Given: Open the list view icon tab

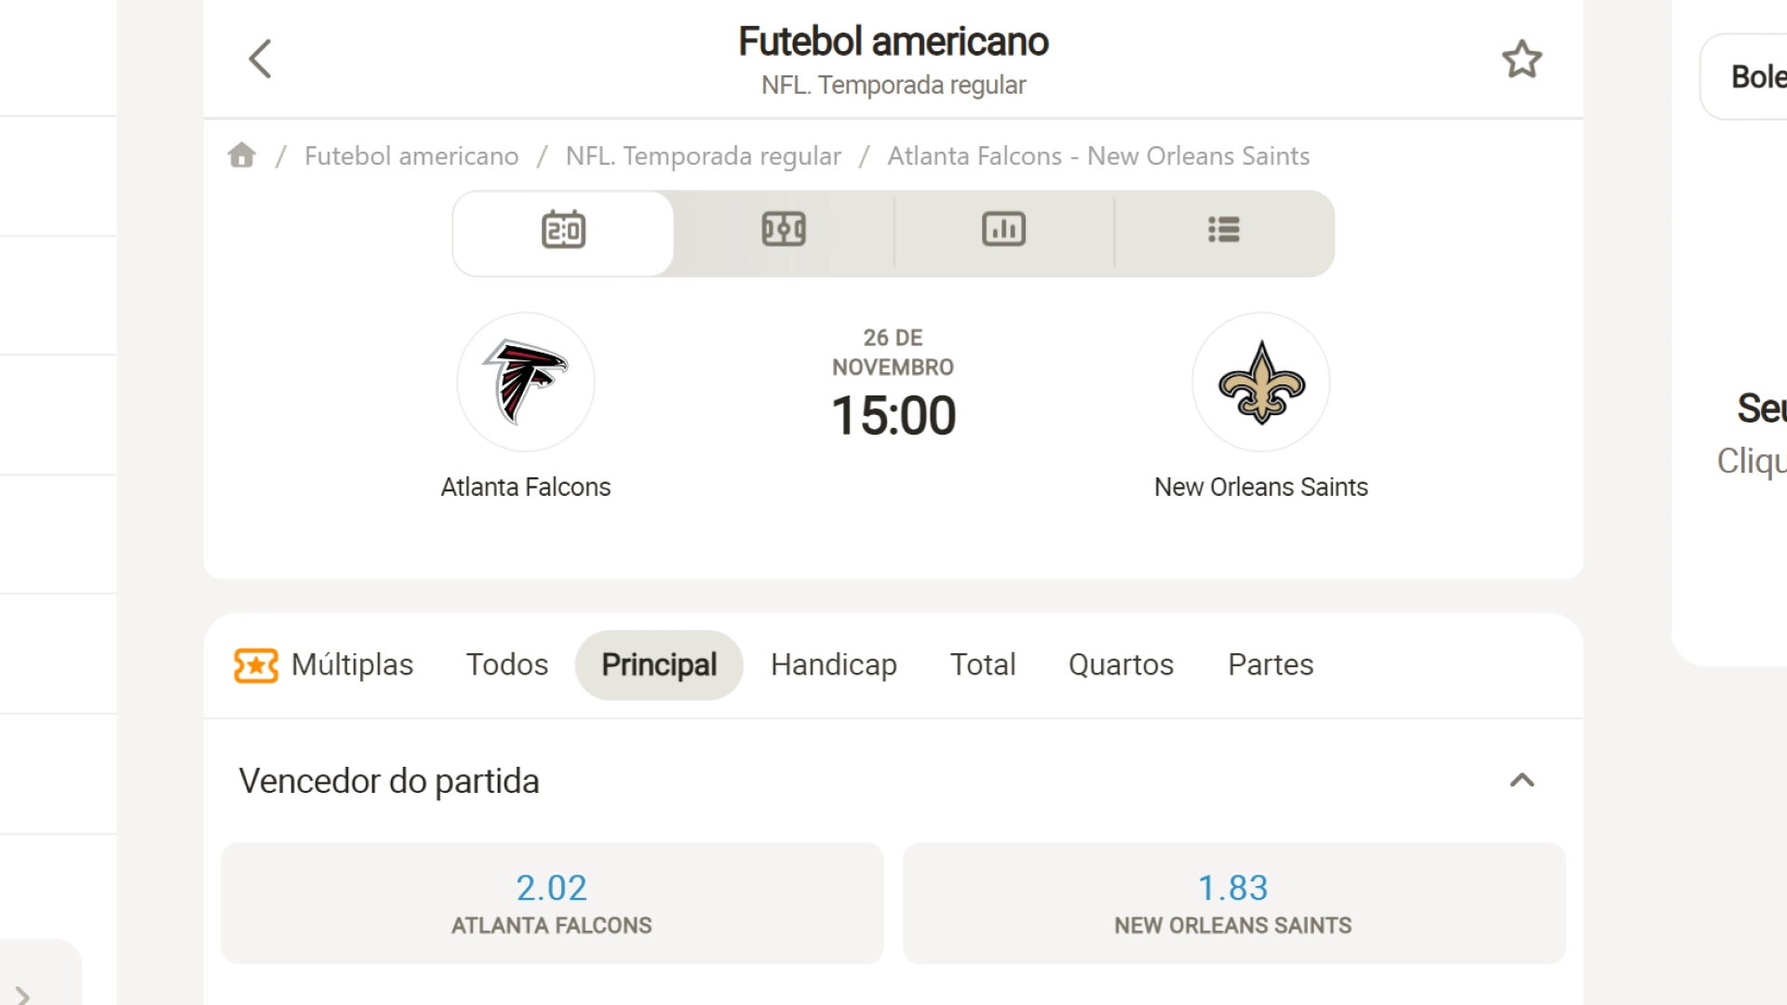Looking at the screenshot, I should 1224,230.
